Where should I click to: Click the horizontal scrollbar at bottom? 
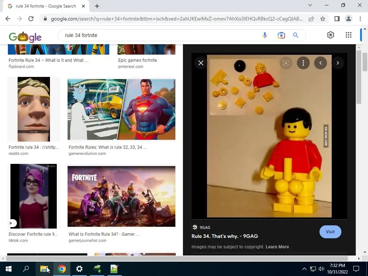(x=177, y=258)
